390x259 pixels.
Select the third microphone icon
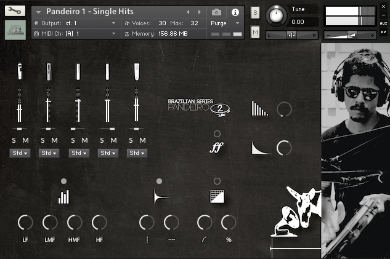point(78,71)
